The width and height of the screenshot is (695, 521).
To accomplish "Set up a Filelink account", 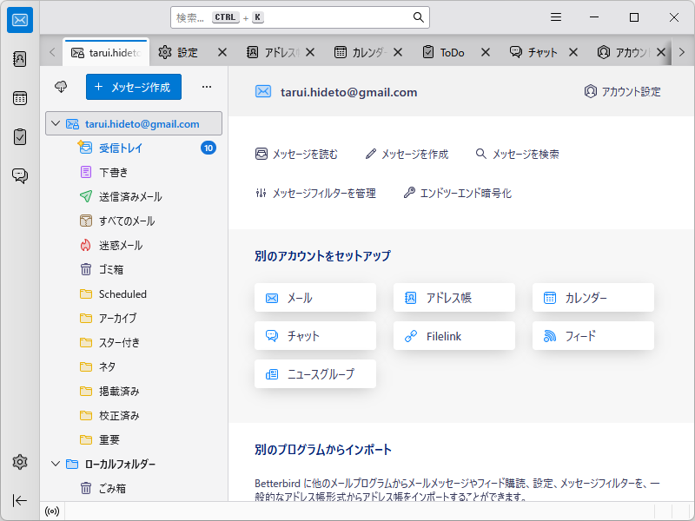I will tap(453, 336).
